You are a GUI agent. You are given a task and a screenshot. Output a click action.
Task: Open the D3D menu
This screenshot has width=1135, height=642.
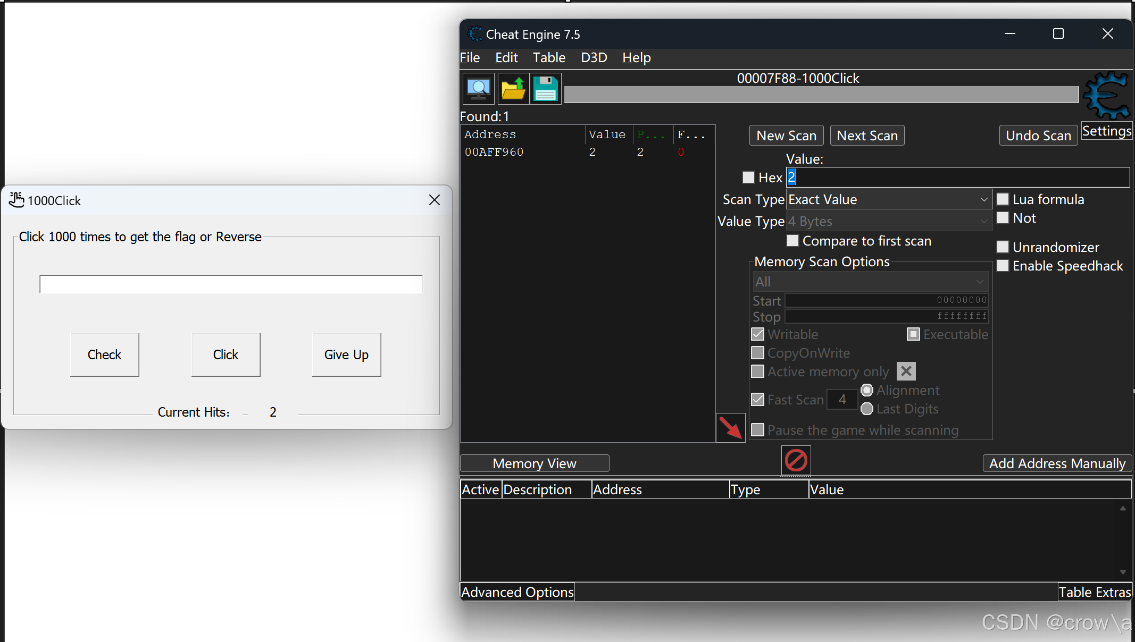pyautogui.click(x=594, y=57)
